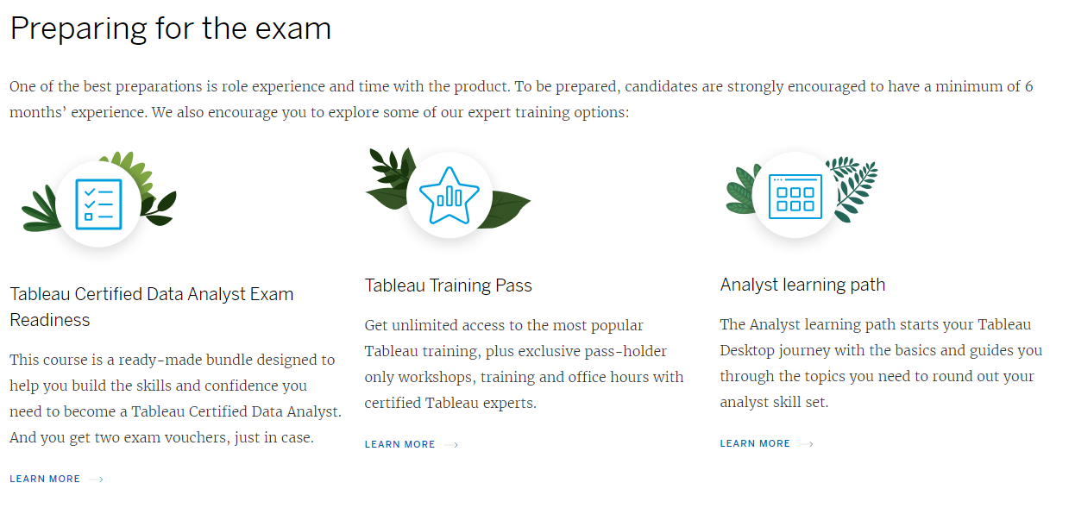The image size is (1075, 508).
Task: Click the Preparing for the exam heading
Action: [x=171, y=28]
